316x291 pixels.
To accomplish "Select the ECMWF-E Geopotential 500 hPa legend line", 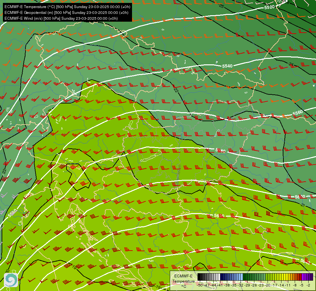I will coord(66,13).
